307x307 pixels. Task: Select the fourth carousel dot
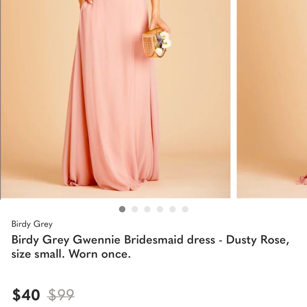160,209
